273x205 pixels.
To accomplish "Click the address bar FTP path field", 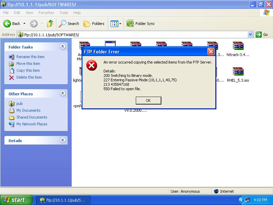I will (133, 35).
